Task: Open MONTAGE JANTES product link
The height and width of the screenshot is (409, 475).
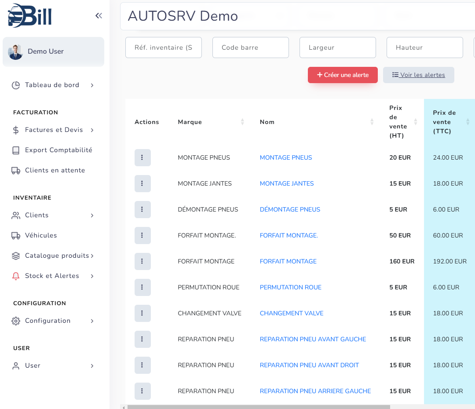Action: pos(287,183)
